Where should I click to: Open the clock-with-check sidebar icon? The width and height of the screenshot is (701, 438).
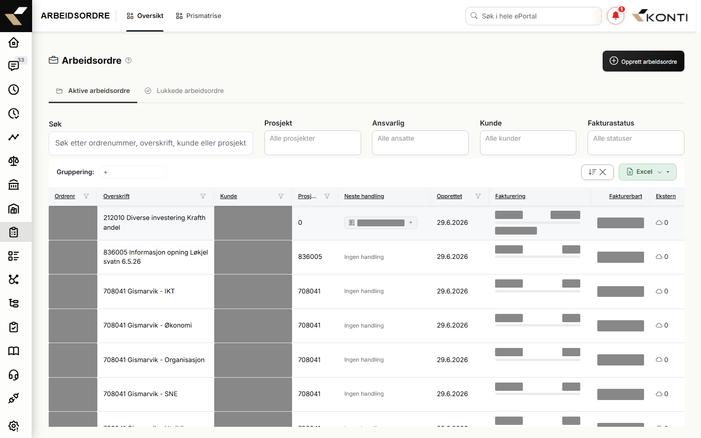click(x=14, y=113)
